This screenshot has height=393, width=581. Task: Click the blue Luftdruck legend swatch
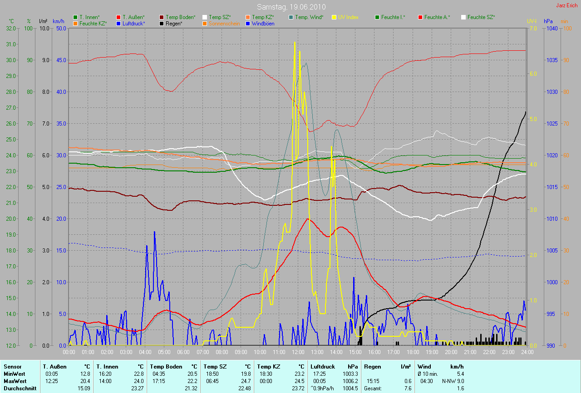coord(118,23)
